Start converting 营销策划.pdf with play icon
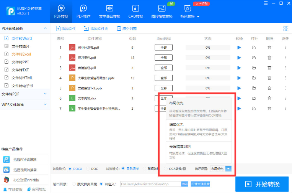The image size is (292, 193). click(x=239, y=68)
